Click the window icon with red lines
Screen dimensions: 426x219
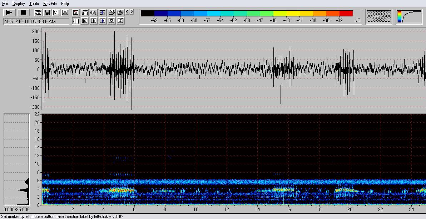pos(76,12)
